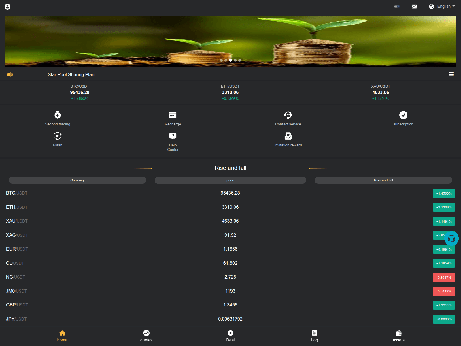Open the Recharge page
461x346 pixels.
pos(173,118)
